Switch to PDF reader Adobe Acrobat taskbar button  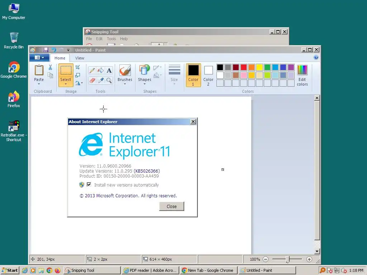pyautogui.click(x=151, y=270)
